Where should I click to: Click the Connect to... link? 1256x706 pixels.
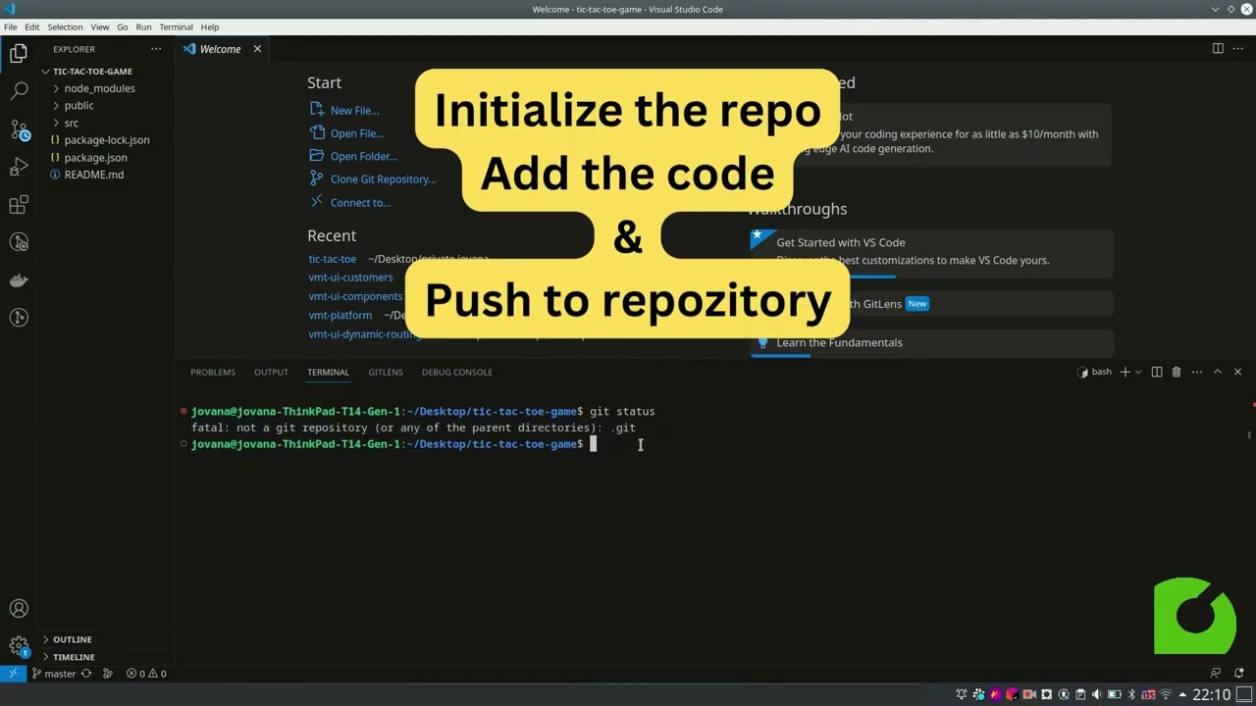point(360,203)
